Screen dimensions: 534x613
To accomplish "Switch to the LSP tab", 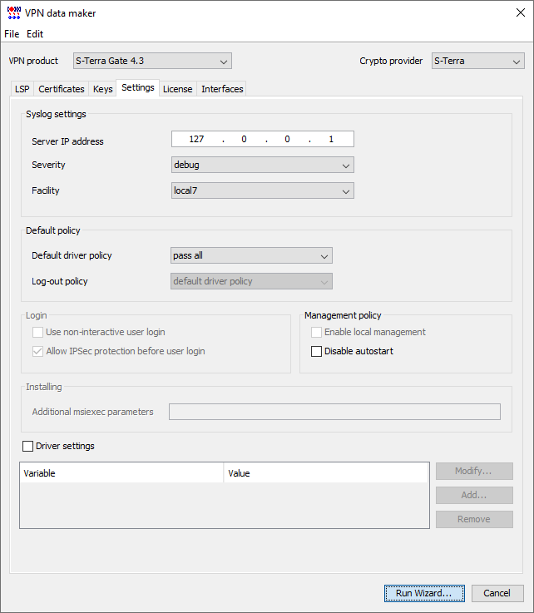I will (22, 89).
